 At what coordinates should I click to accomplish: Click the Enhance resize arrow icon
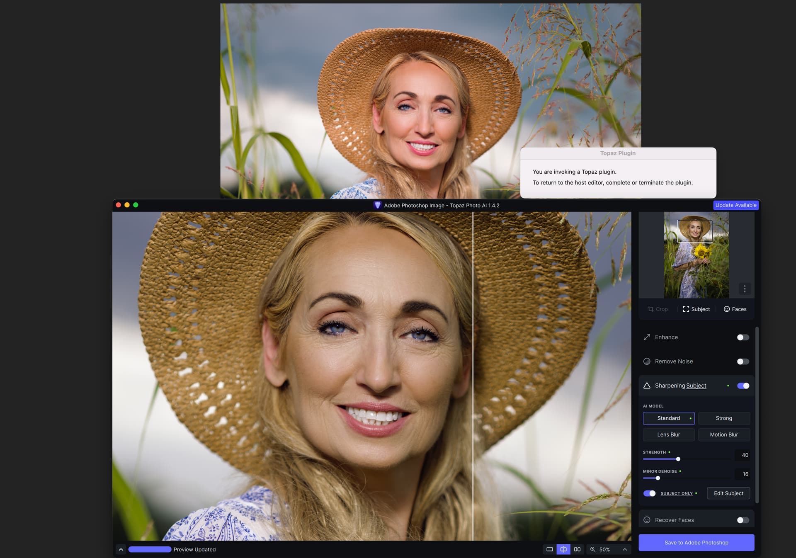pos(647,337)
